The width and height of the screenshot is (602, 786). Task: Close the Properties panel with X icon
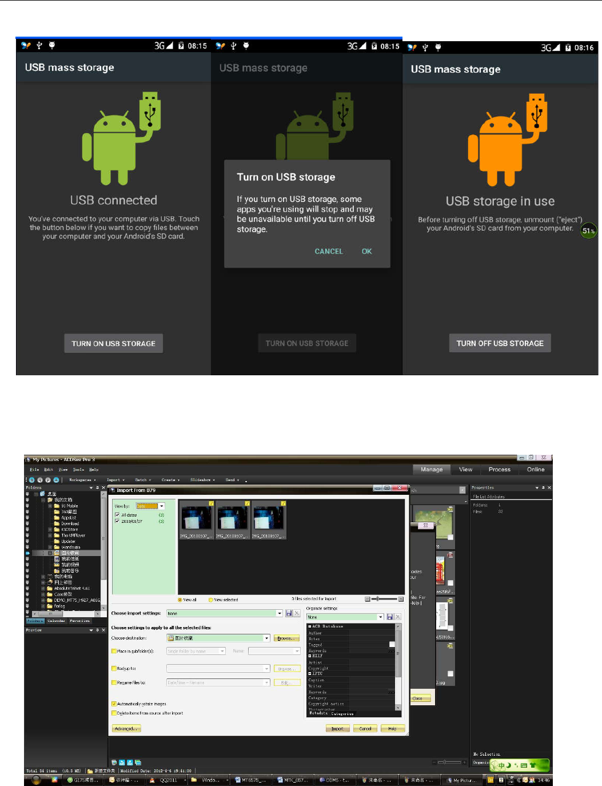click(x=549, y=487)
